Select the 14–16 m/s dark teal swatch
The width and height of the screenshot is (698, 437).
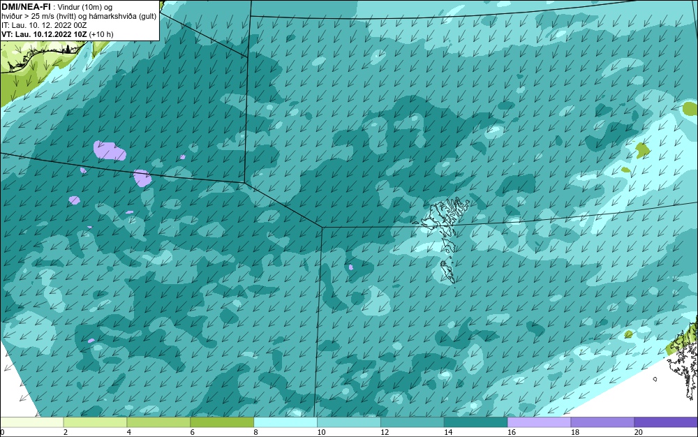476,422
